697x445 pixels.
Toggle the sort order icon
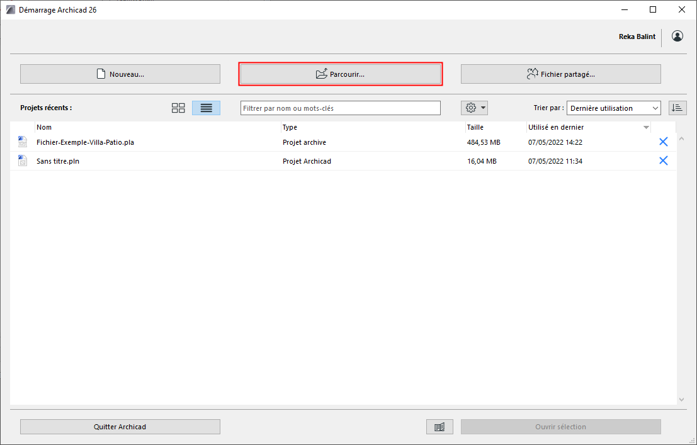coord(677,108)
